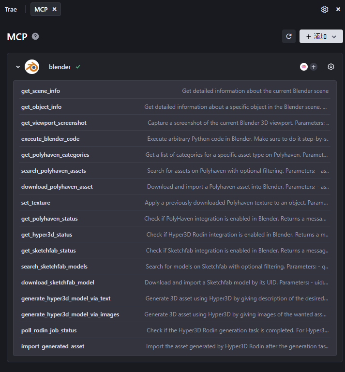
Task: Click the agent avatar icon in blender row
Action: click(304, 67)
